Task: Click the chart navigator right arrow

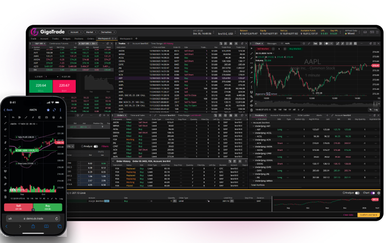Action: tap(379, 104)
